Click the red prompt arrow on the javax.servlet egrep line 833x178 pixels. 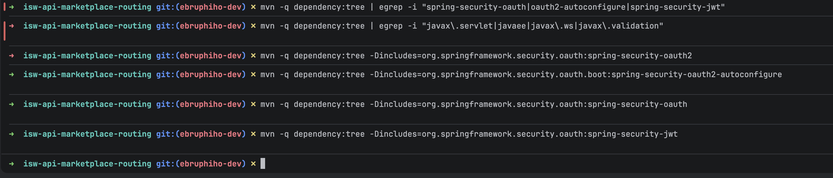pyautogui.click(x=12, y=26)
